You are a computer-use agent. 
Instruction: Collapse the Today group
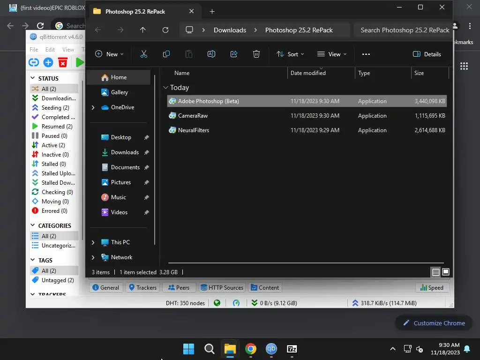(165, 88)
